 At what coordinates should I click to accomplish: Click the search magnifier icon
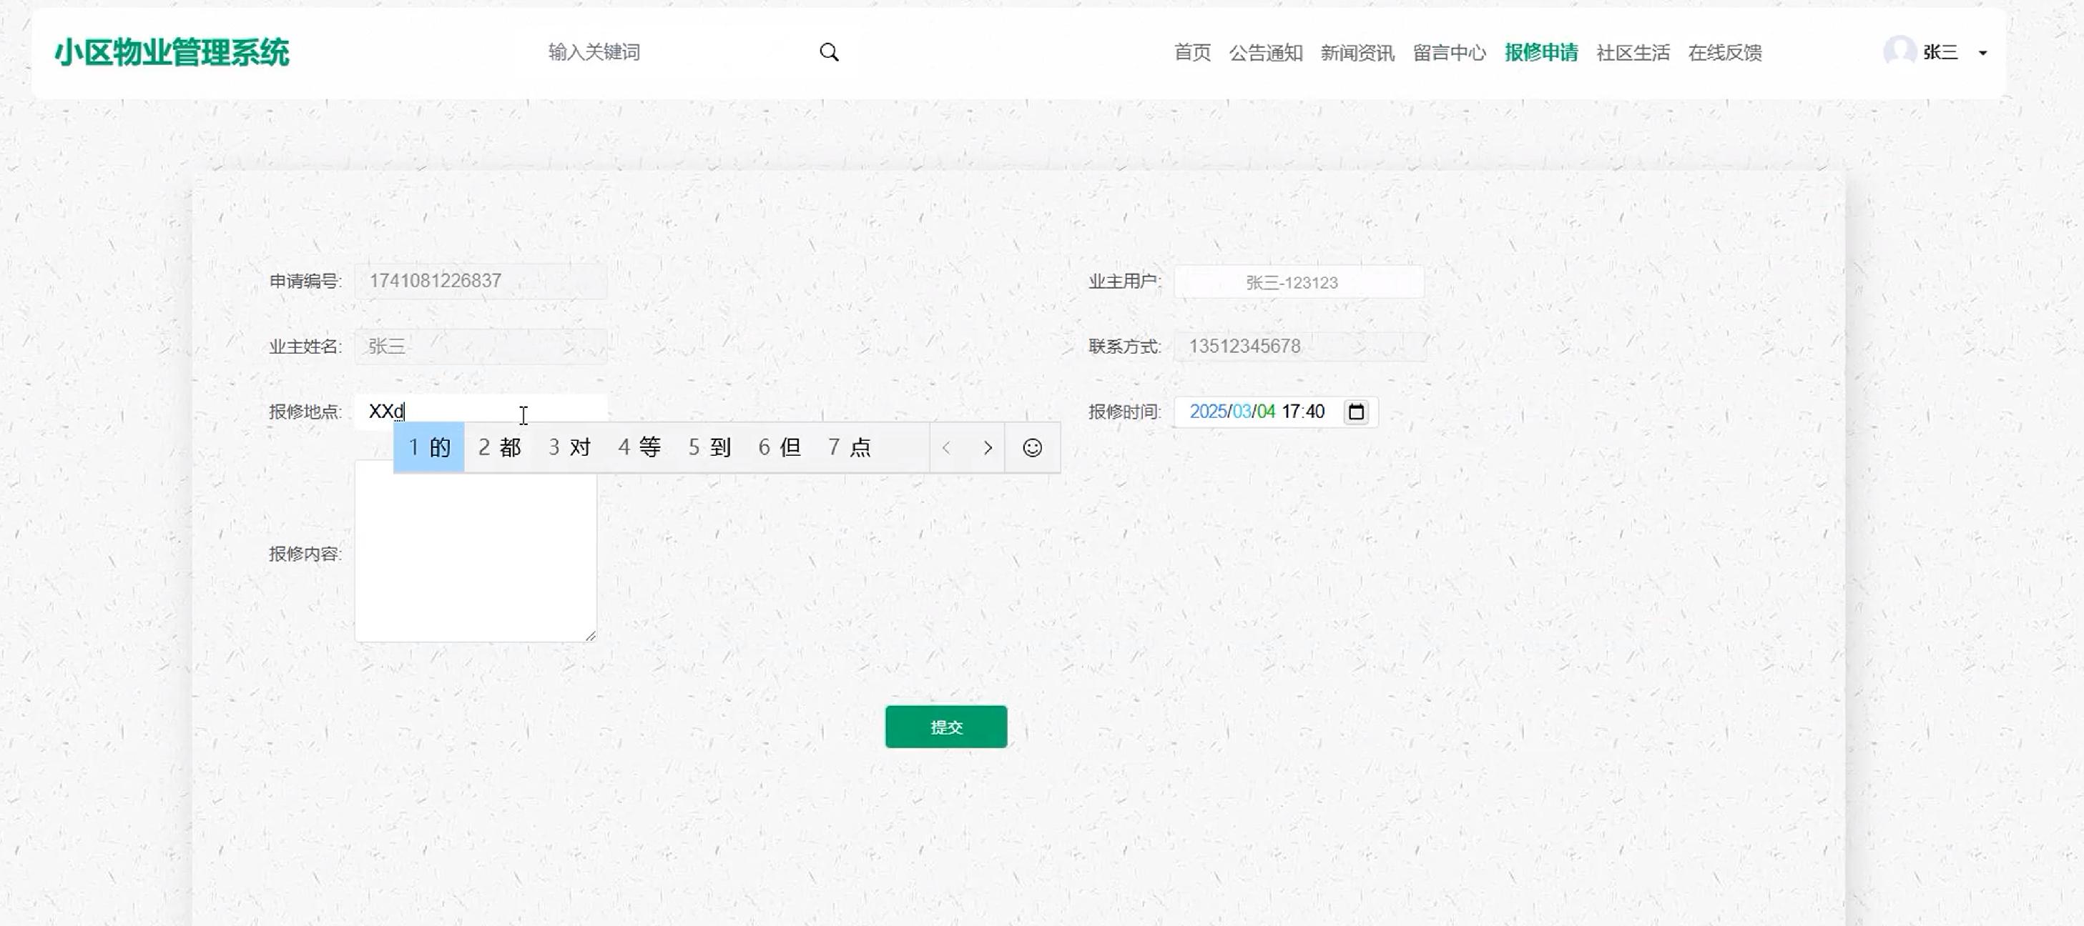pyautogui.click(x=828, y=53)
